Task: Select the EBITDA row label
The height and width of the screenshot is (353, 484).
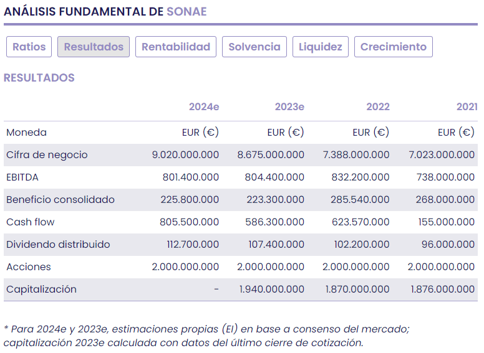Action: coord(22,177)
